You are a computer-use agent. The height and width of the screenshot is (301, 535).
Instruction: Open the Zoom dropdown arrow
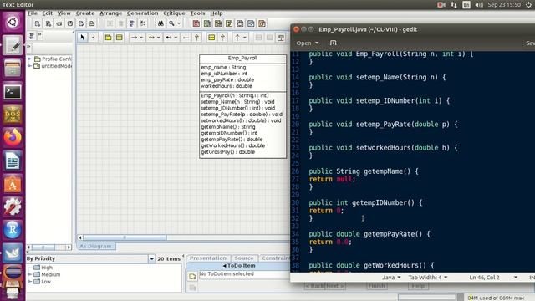[179, 23]
